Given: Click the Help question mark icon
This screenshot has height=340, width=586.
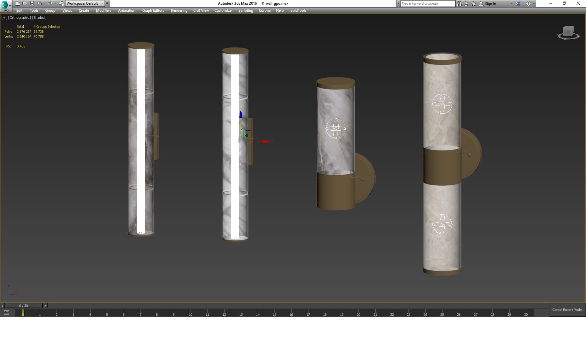Looking at the screenshot, I should tap(528, 3).
